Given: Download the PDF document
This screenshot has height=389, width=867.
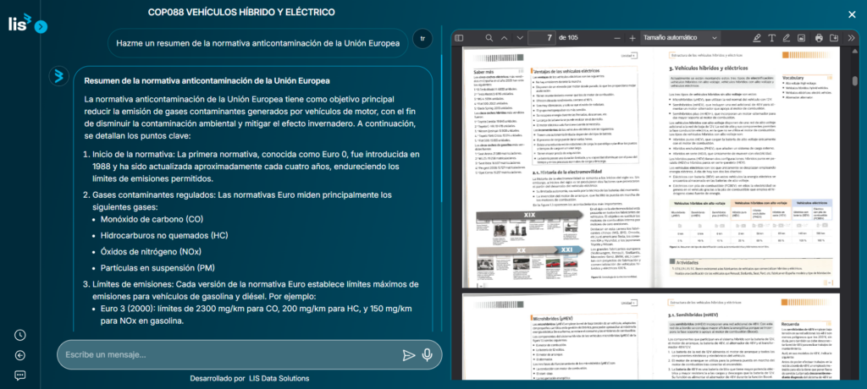Looking at the screenshot, I should pos(835,38).
